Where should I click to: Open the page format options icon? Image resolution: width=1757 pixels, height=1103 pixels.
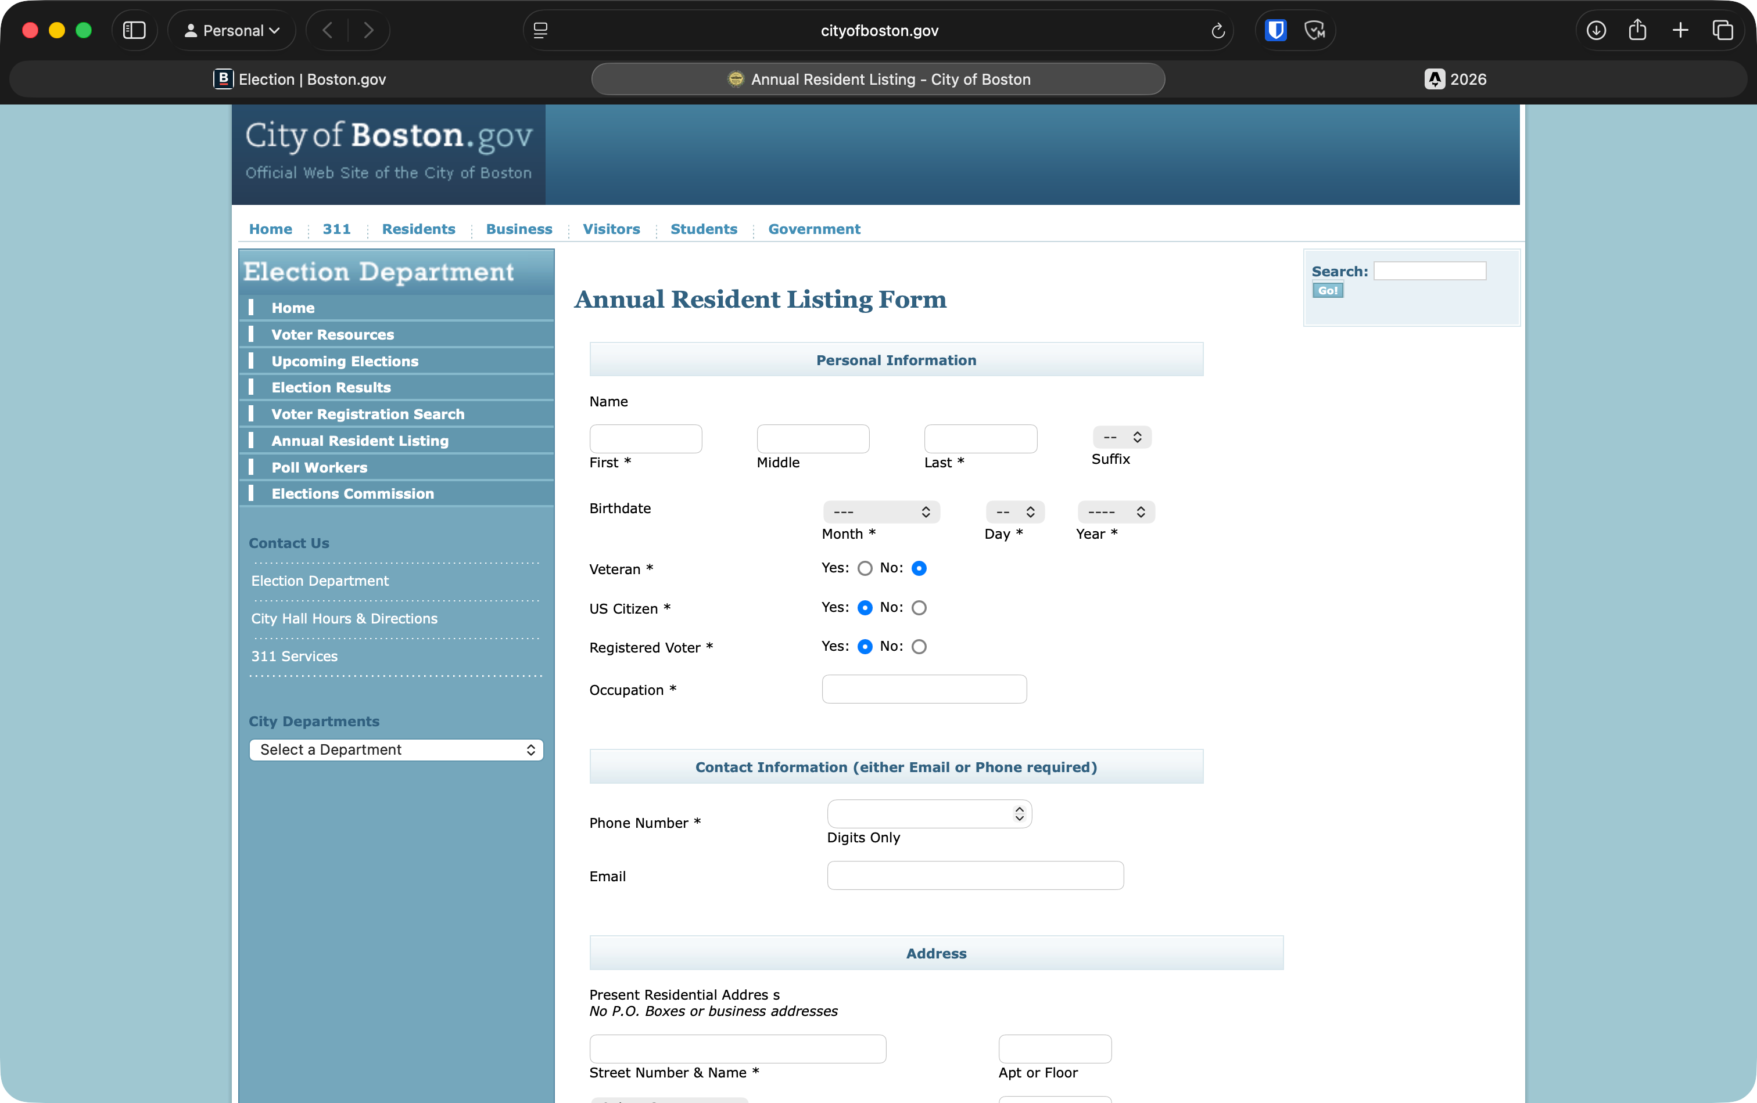coord(540,30)
